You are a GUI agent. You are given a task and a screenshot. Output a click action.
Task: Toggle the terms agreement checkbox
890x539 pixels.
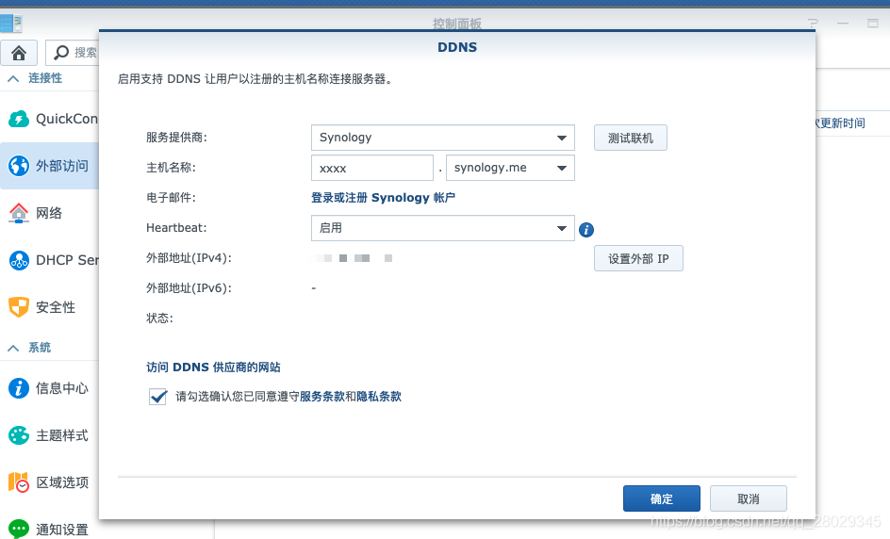[157, 396]
